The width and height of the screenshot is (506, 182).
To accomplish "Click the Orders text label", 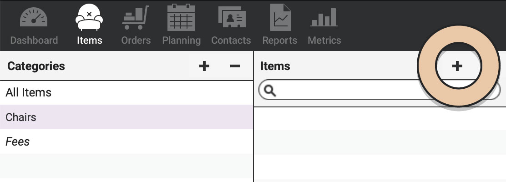I will point(136,40).
